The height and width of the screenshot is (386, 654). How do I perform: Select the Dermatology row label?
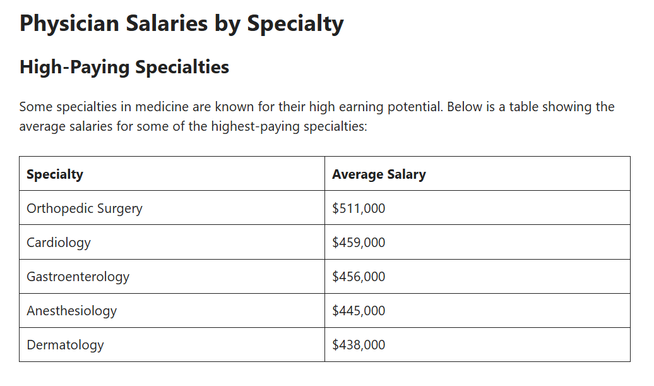tap(66, 345)
